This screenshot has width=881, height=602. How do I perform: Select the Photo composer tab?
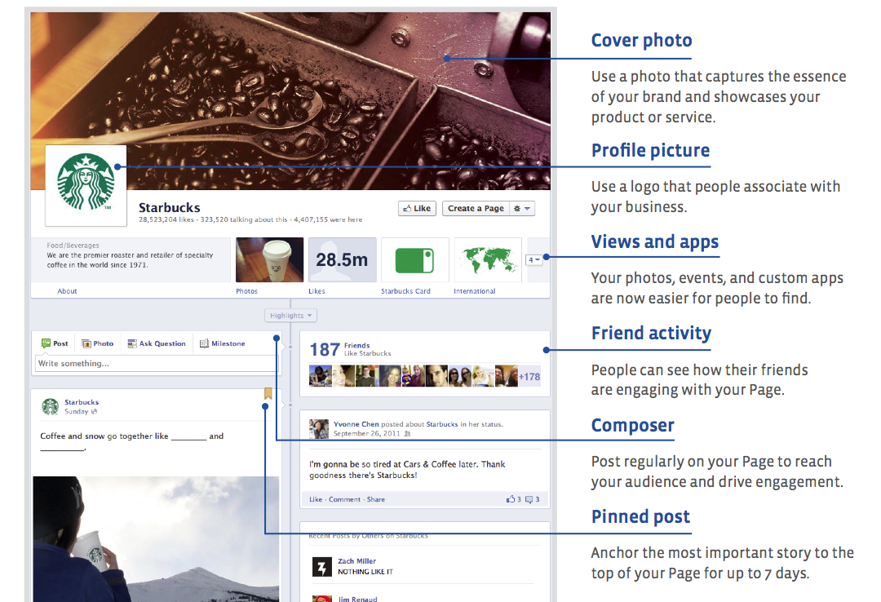click(98, 343)
